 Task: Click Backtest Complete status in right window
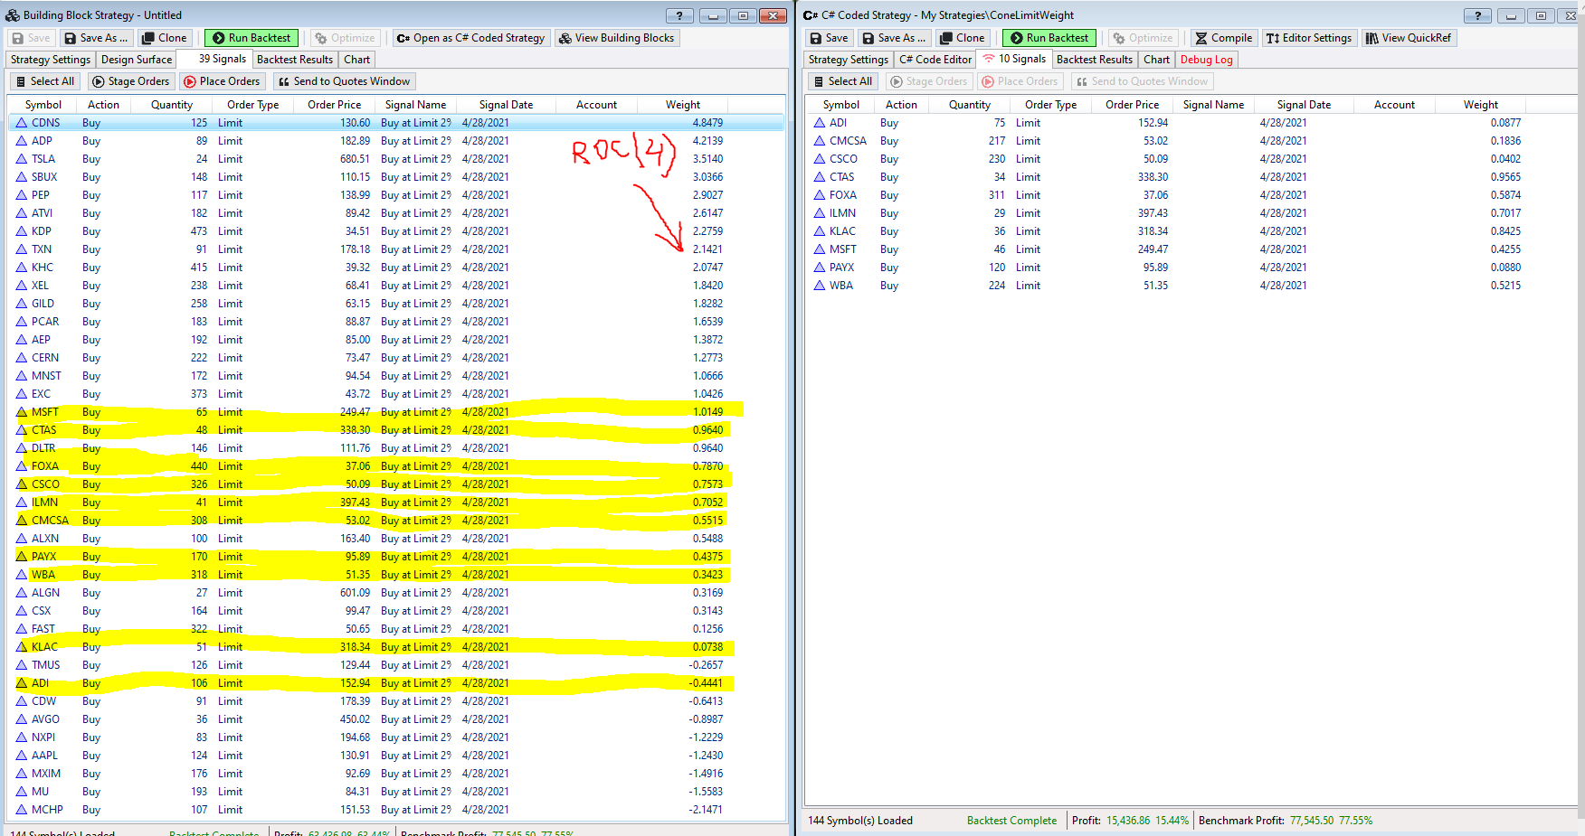(1011, 821)
